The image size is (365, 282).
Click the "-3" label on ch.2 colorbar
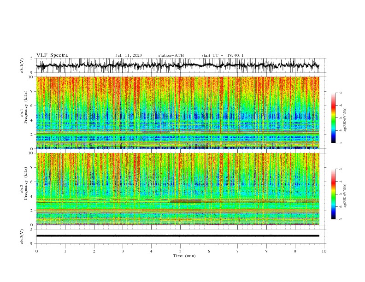340,169
